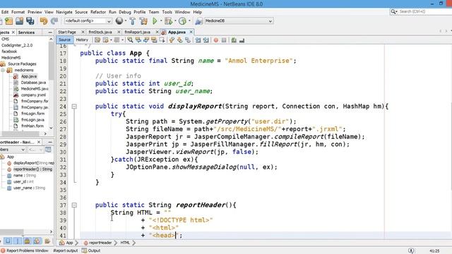Image resolution: width=452 pixels, height=254 pixels.
Task: Switch to the frmStock.java tab
Action: coord(100,32)
